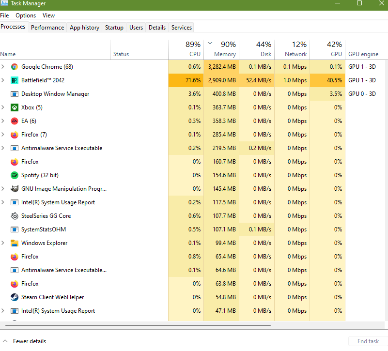This screenshot has width=388, height=351.
Task: Click the Firefox 65.4 MB process icon
Action: (15, 257)
